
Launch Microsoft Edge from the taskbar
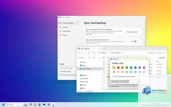tap(39, 105)
